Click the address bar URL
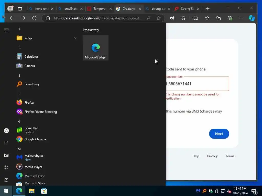The image size is (262, 196). point(97,18)
